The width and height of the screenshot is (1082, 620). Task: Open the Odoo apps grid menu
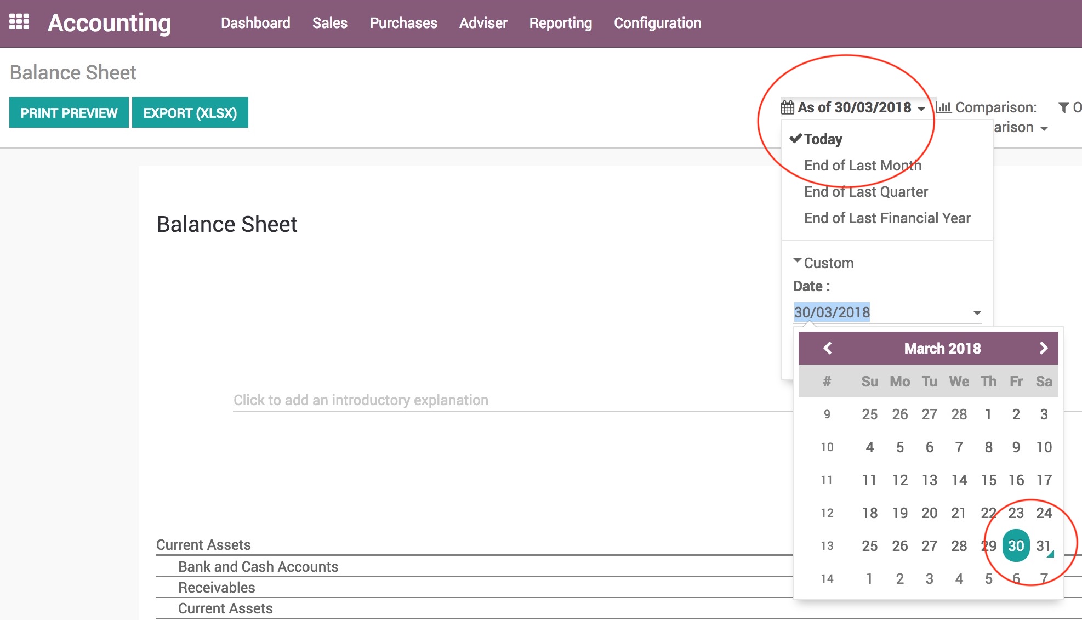(x=19, y=22)
